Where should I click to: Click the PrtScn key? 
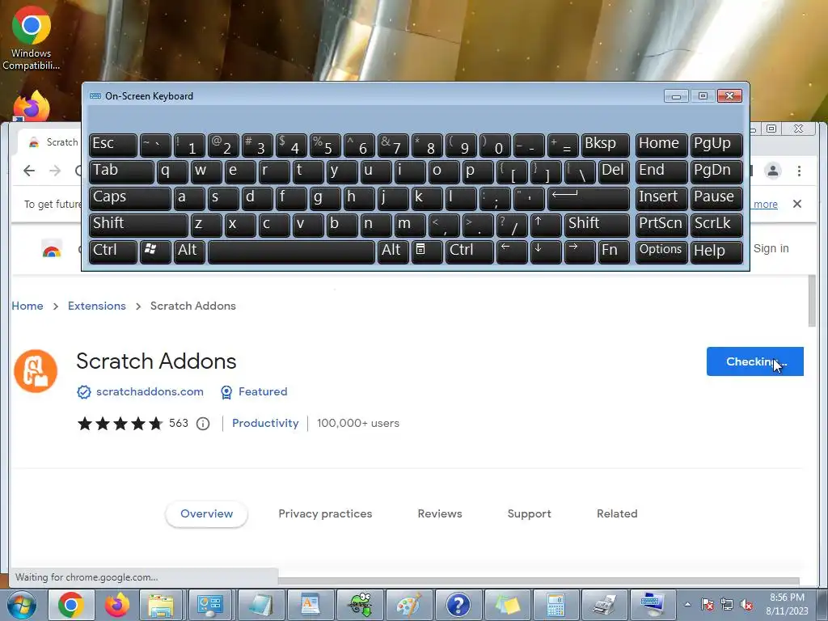pyautogui.click(x=661, y=225)
